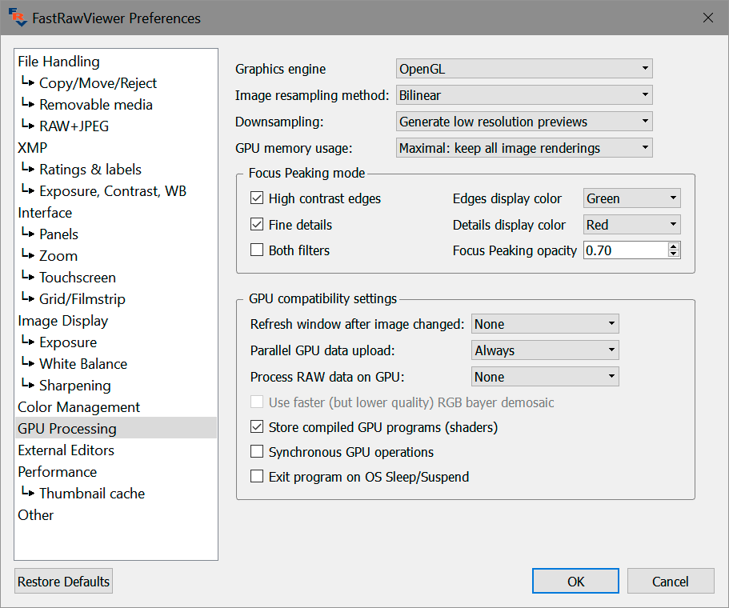729x608 pixels.
Task: Open the Parallel GPU data upload dropdown
Action: [545, 350]
